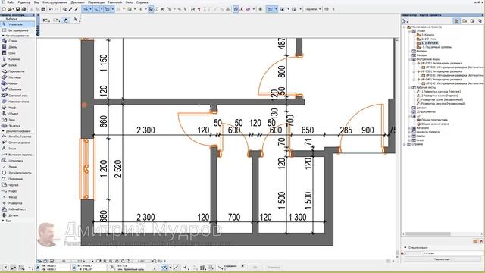Select the Отметка уровня (Level mark) tool
The height and width of the screenshot is (273, 485).
(17, 143)
